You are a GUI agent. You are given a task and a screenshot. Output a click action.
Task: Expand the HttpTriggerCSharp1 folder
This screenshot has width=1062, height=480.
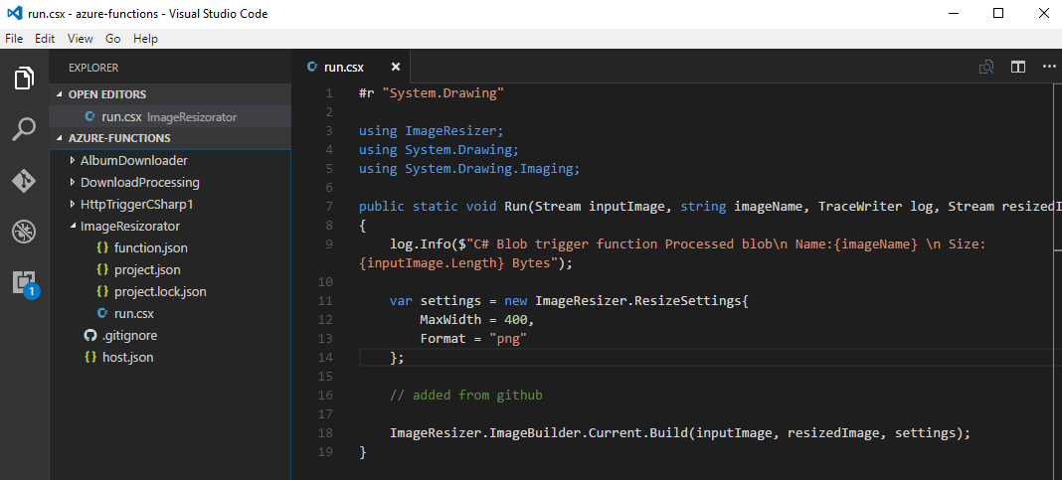coord(136,204)
